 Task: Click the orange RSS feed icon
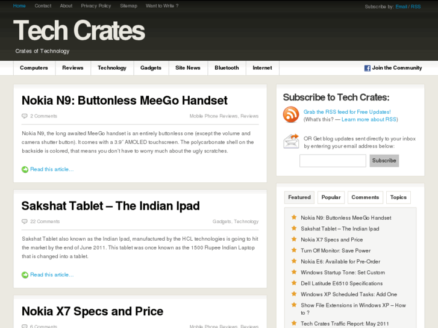pyautogui.click(x=291, y=114)
